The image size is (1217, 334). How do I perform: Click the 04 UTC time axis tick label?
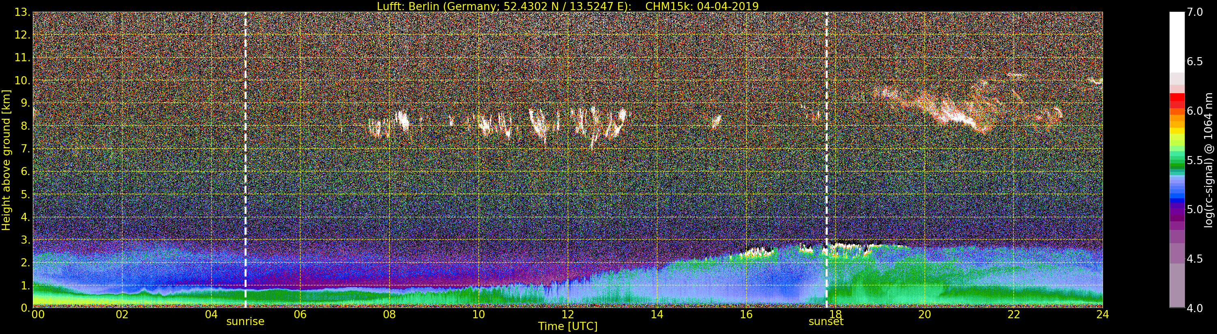click(211, 314)
